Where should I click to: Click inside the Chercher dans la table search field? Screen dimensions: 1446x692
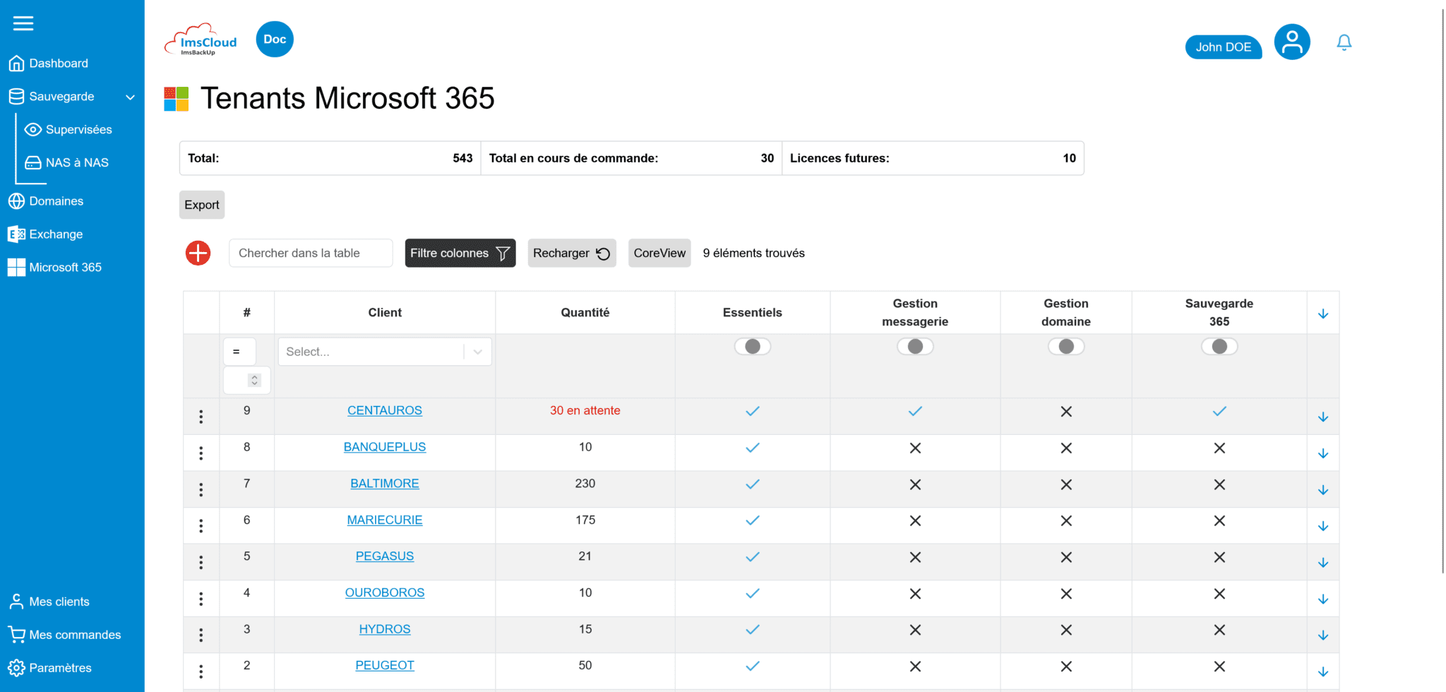coord(311,253)
